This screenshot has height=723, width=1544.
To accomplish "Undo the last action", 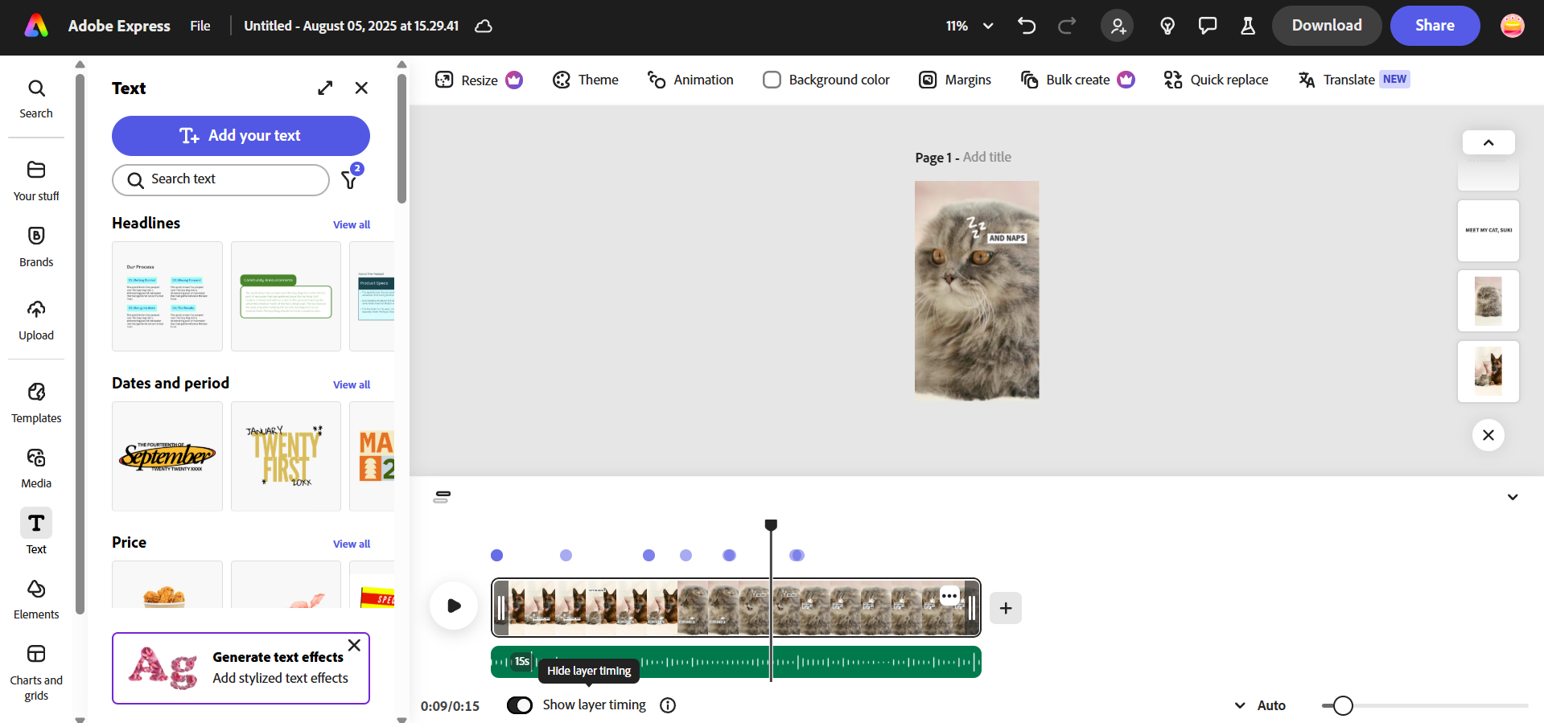I will (1026, 26).
